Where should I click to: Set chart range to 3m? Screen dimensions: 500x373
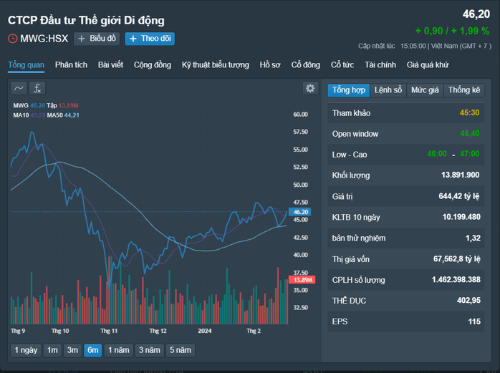72,350
